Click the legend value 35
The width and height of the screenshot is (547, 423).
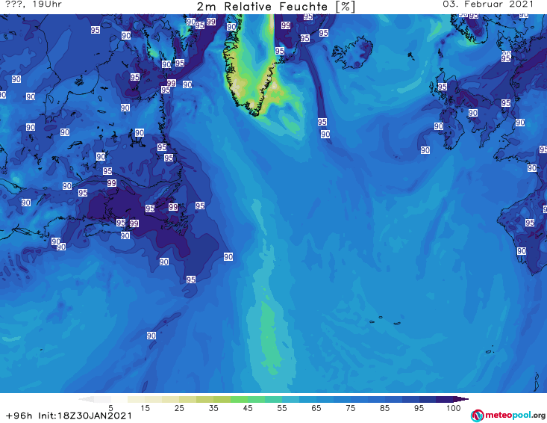tap(213, 408)
